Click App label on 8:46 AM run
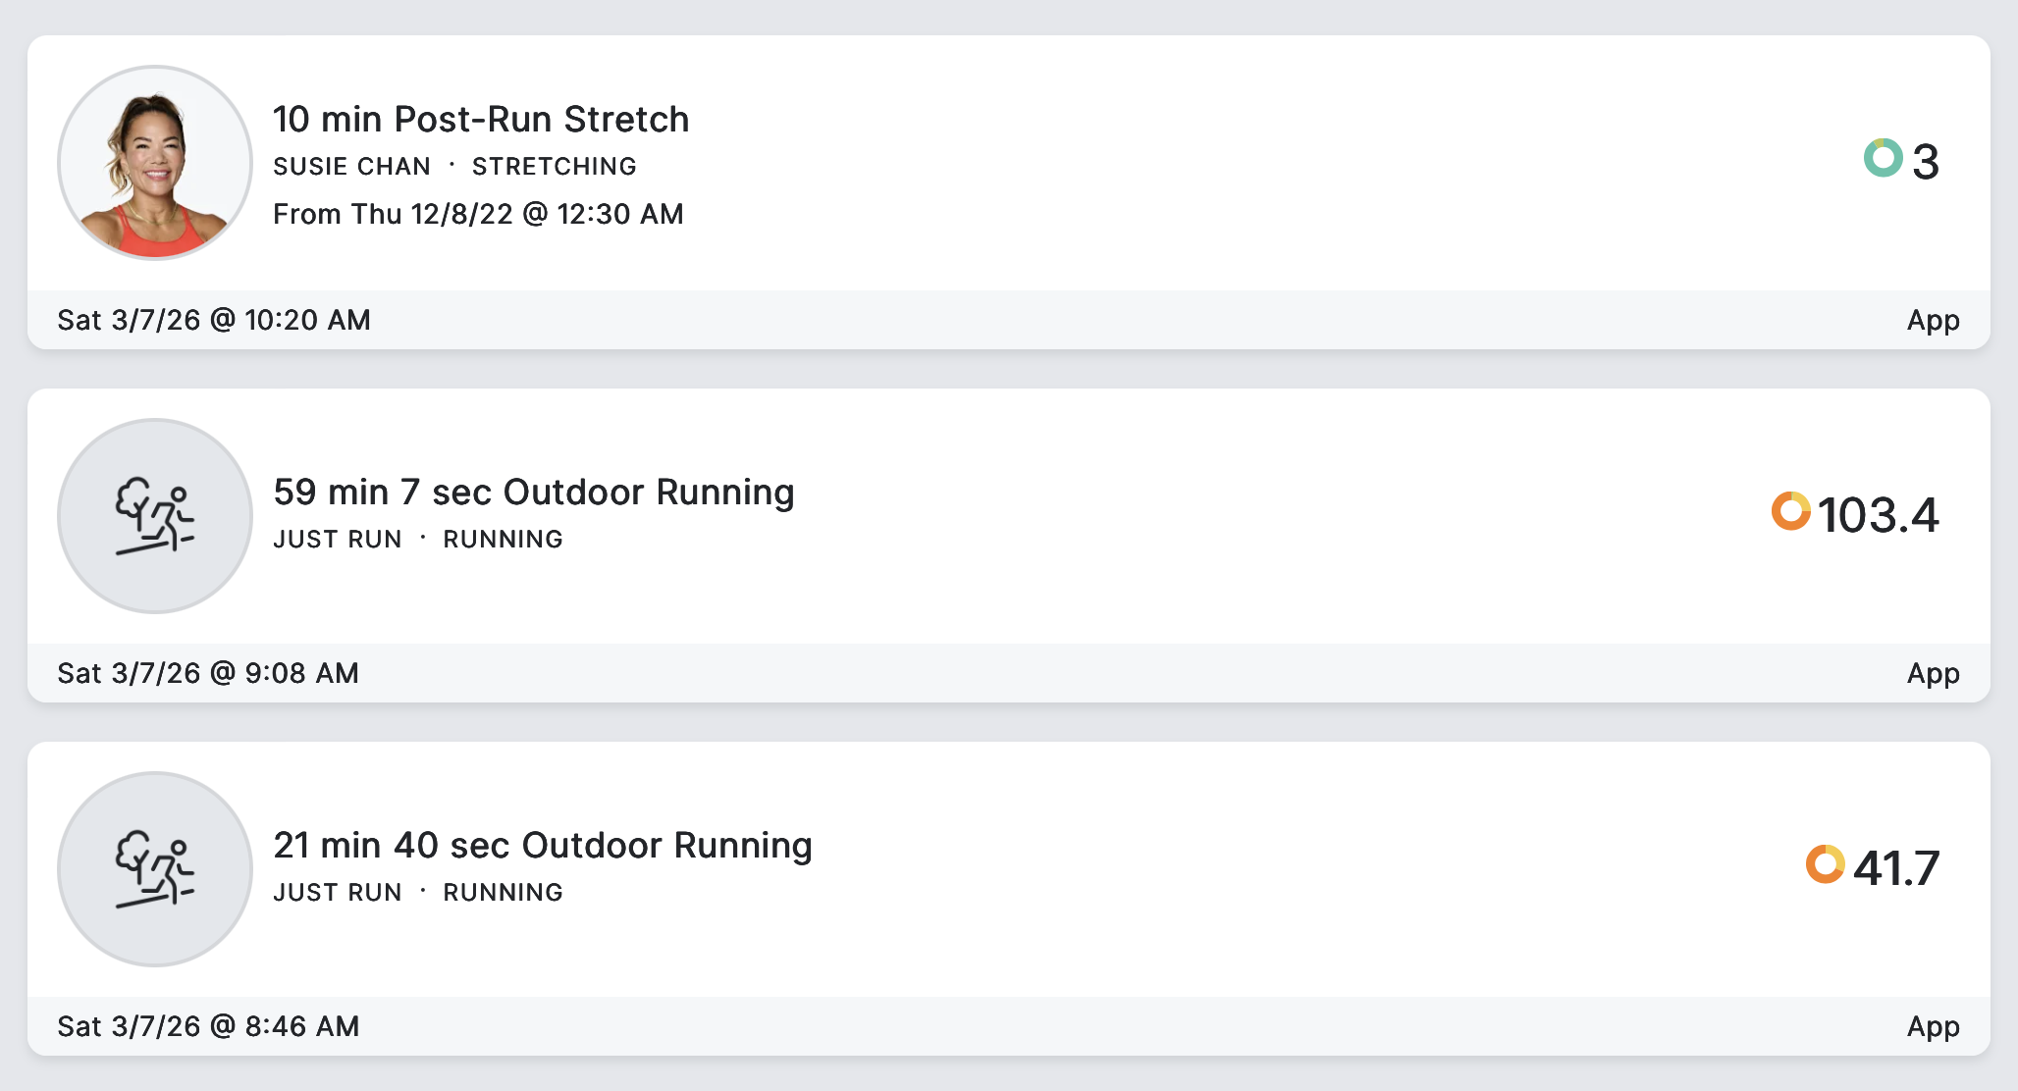2018x1091 pixels. click(x=1933, y=1026)
